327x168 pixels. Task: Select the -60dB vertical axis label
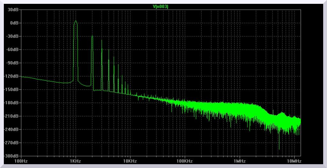(13, 50)
